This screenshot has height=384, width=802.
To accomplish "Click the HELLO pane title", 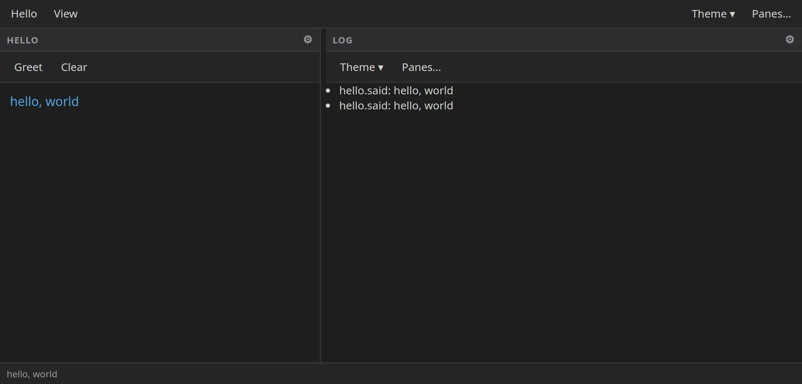I will pos(22,40).
